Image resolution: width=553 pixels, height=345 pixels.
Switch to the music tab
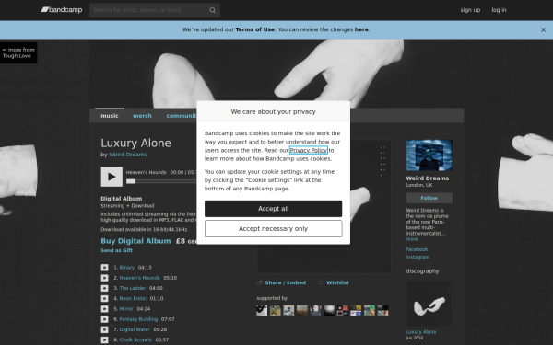[110, 116]
